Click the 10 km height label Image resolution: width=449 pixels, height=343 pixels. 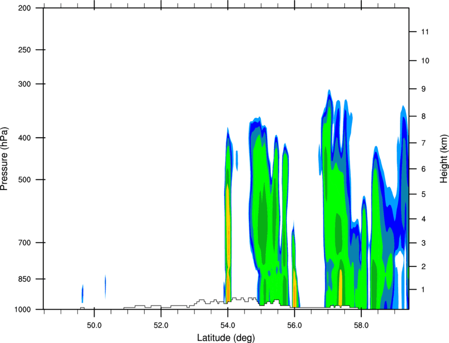pyautogui.click(x=425, y=61)
